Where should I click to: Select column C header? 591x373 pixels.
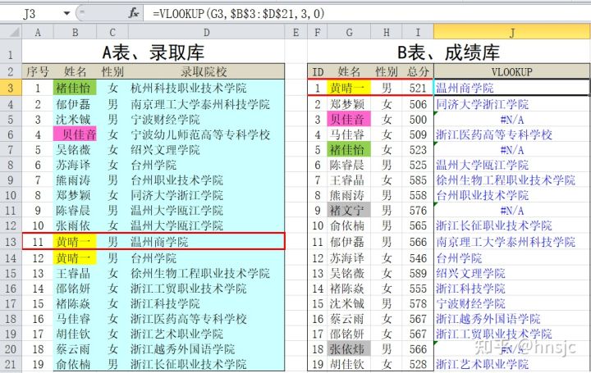click(112, 32)
